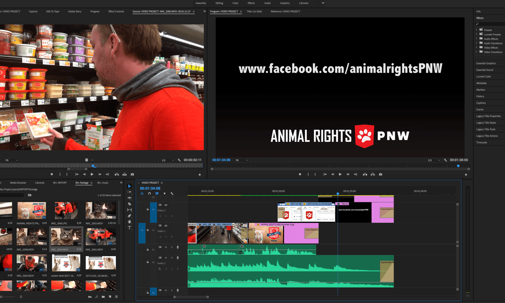Click Export Frame camera in Program monitor
The height and width of the screenshot is (303, 505).
381,174
